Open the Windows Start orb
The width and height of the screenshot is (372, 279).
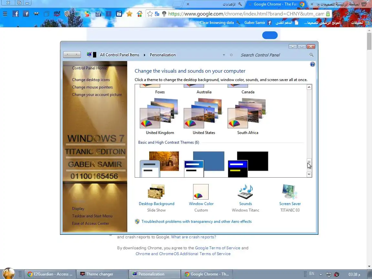coord(8,273)
